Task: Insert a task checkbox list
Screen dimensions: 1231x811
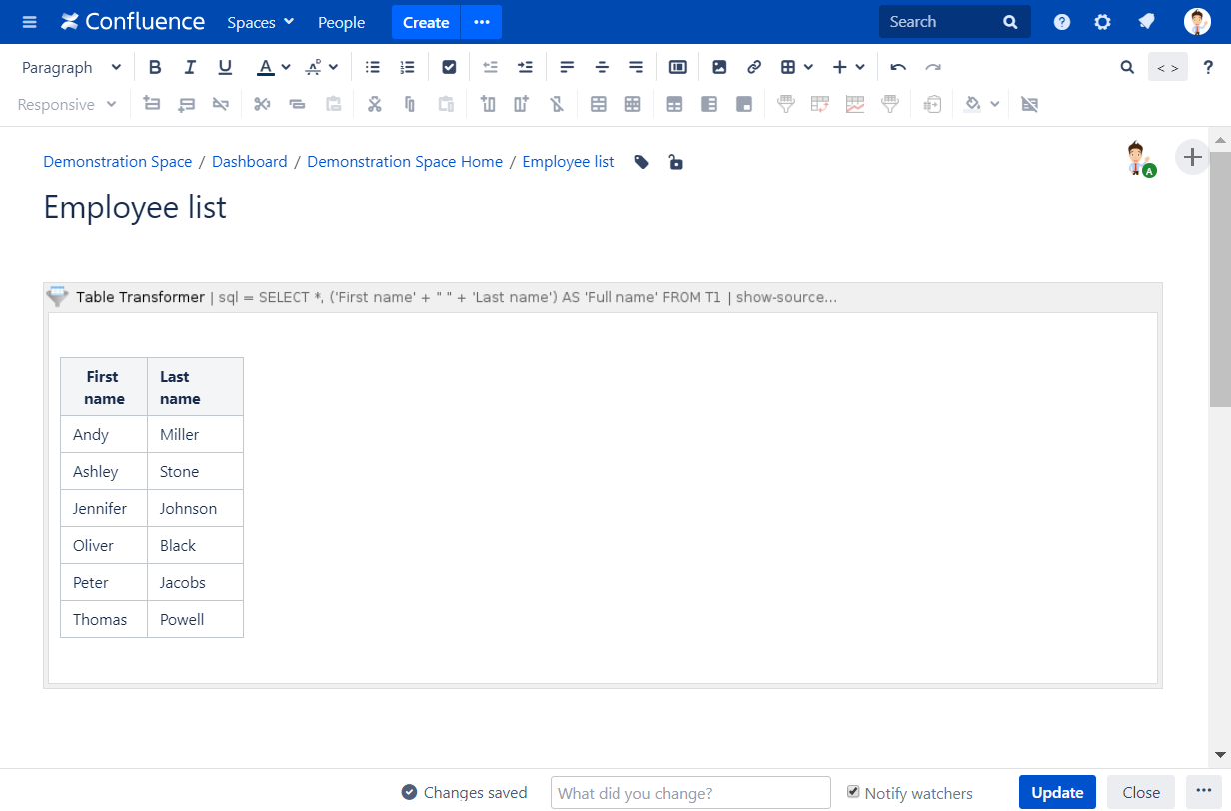Action: coord(449,66)
